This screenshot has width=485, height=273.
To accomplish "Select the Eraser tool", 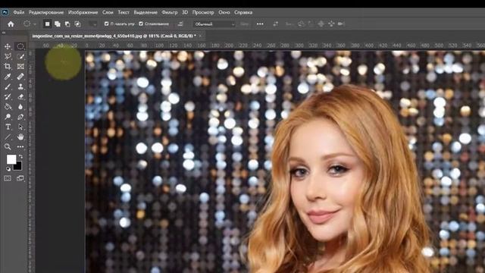I will (20, 96).
